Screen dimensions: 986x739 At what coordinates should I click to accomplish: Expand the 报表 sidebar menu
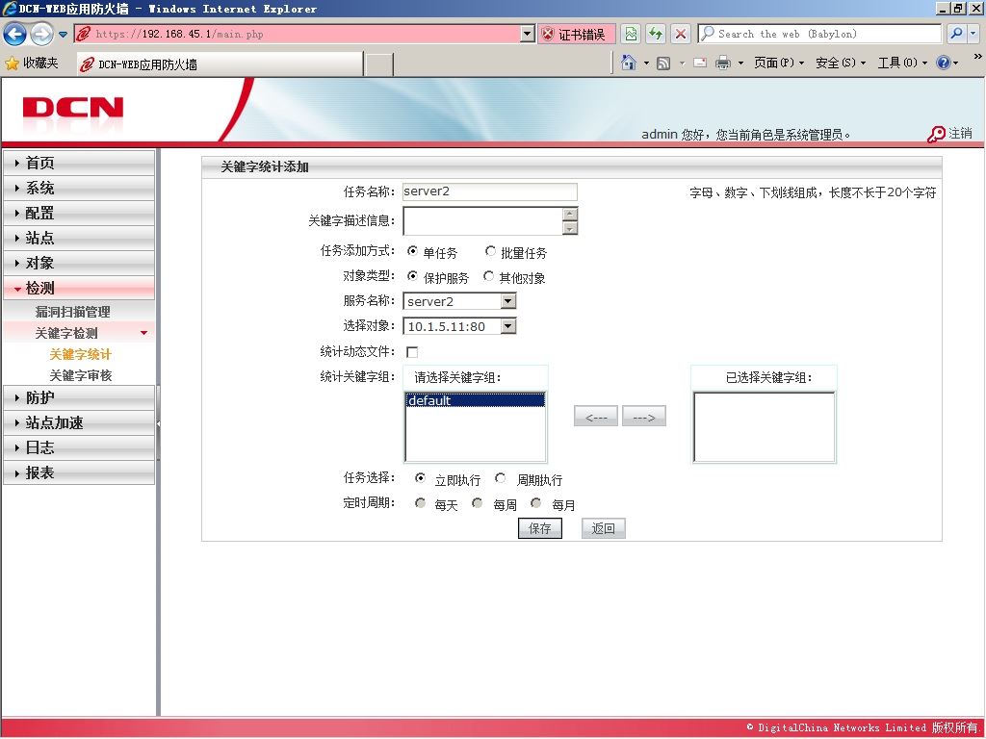tap(79, 472)
